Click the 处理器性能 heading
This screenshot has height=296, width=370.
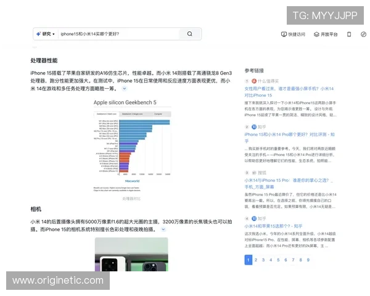pyautogui.click(x=44, y=60)
